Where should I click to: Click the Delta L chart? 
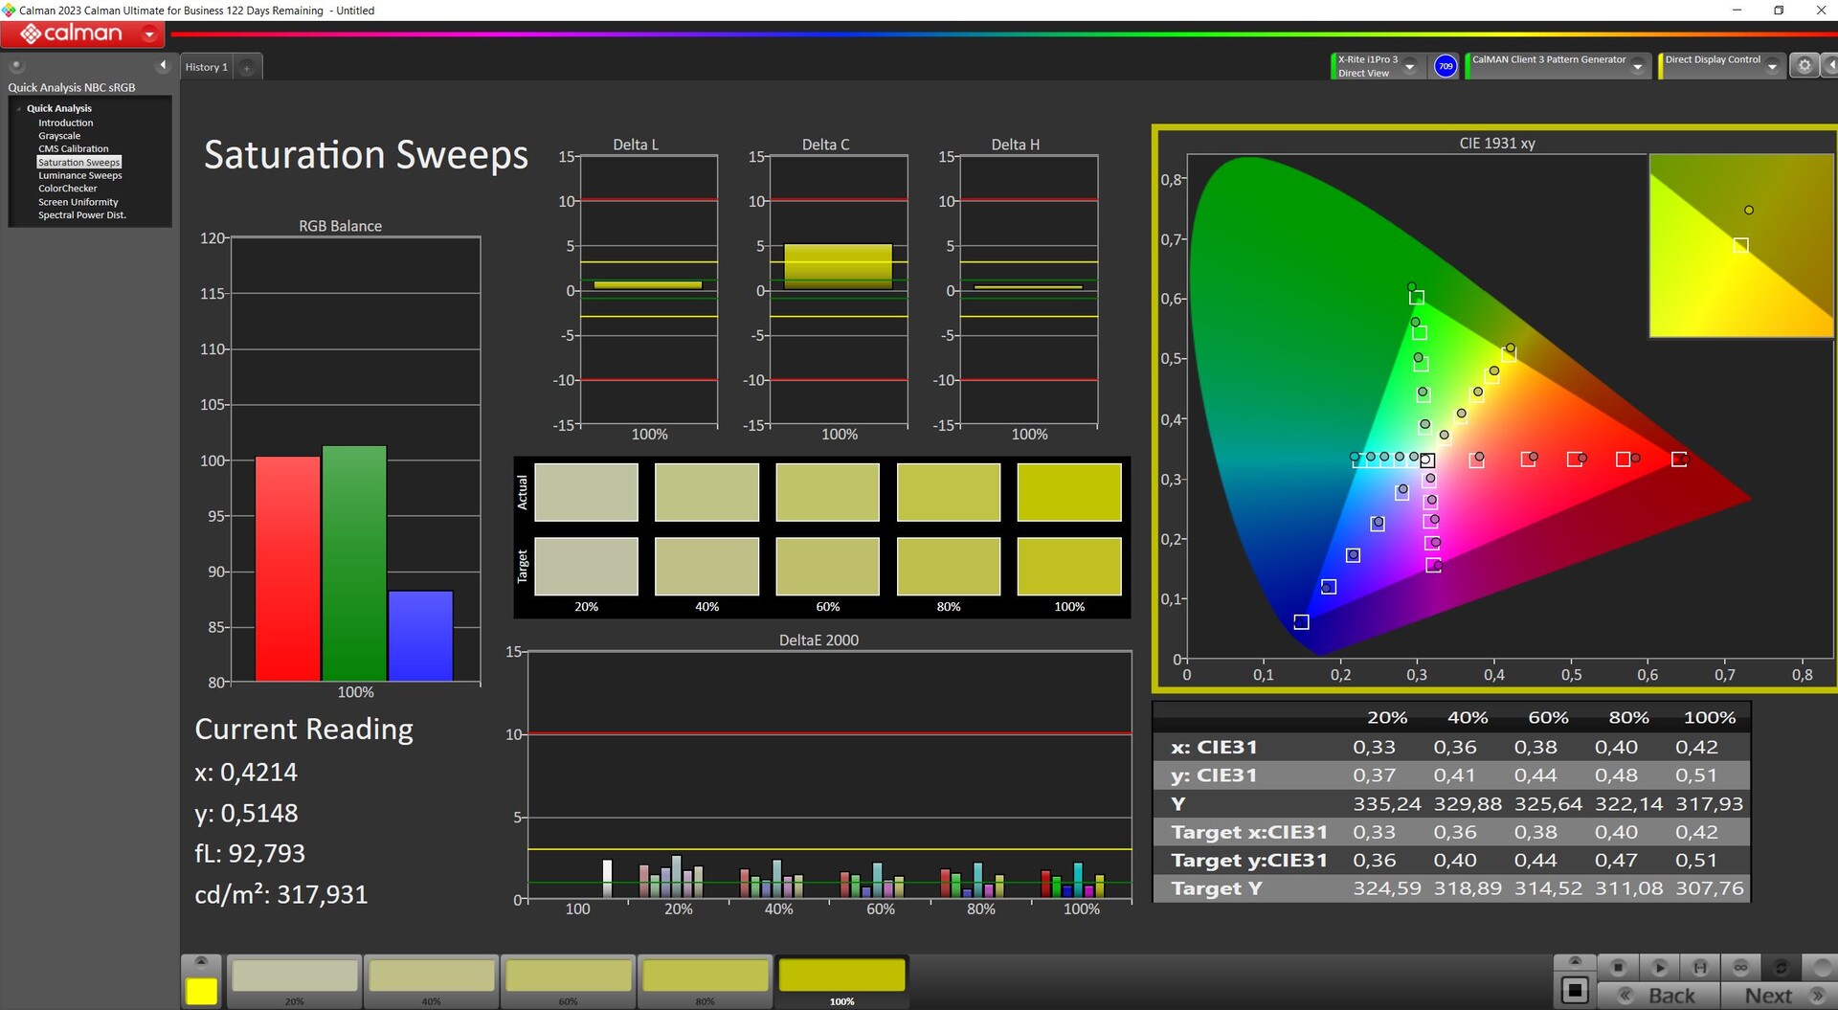[x=648, y=290]
